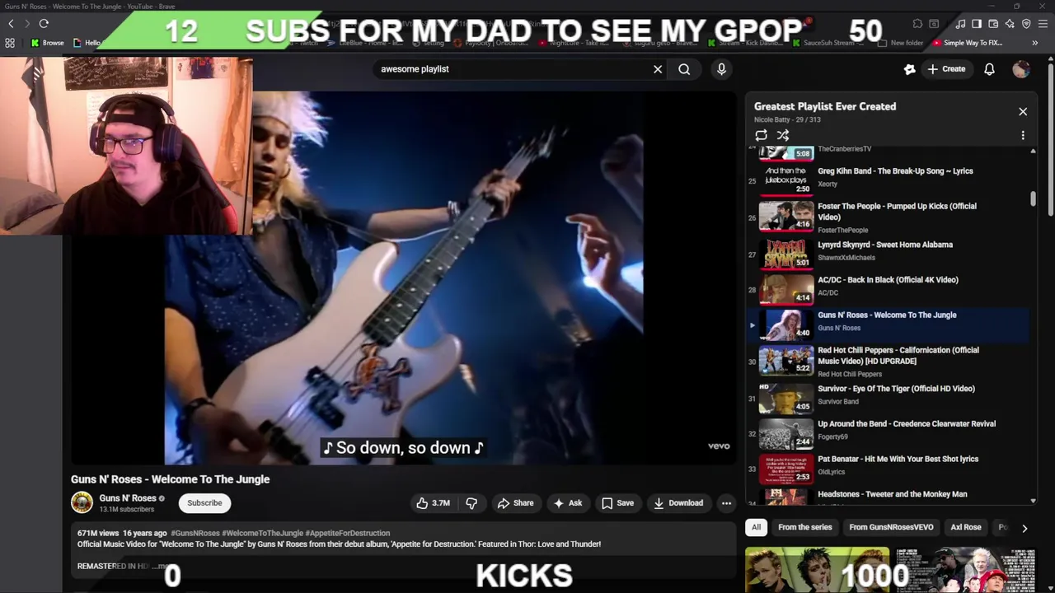Open the notifications bell

tap(989, 69)
